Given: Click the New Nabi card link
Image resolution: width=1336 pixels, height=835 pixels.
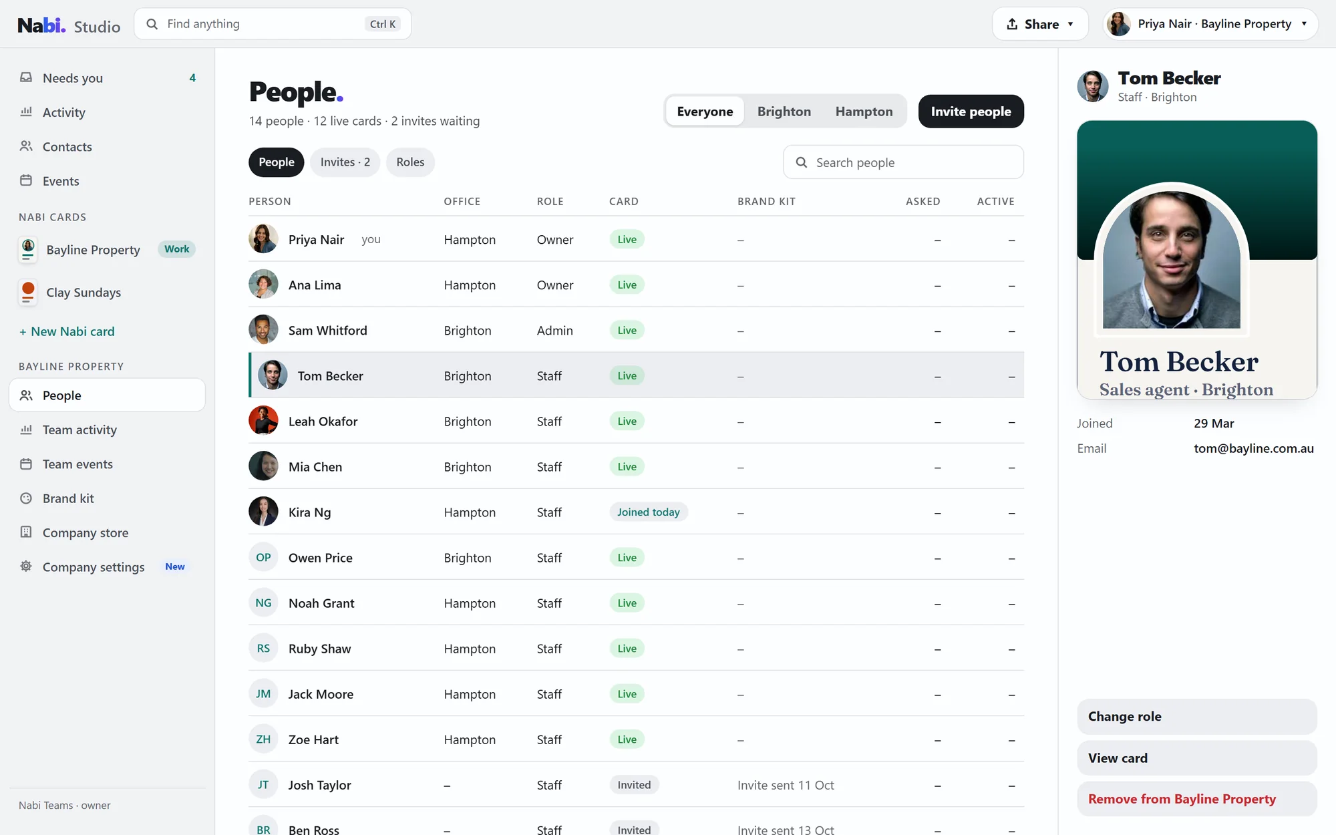Looking at the screenshot, I should [67, 331].
